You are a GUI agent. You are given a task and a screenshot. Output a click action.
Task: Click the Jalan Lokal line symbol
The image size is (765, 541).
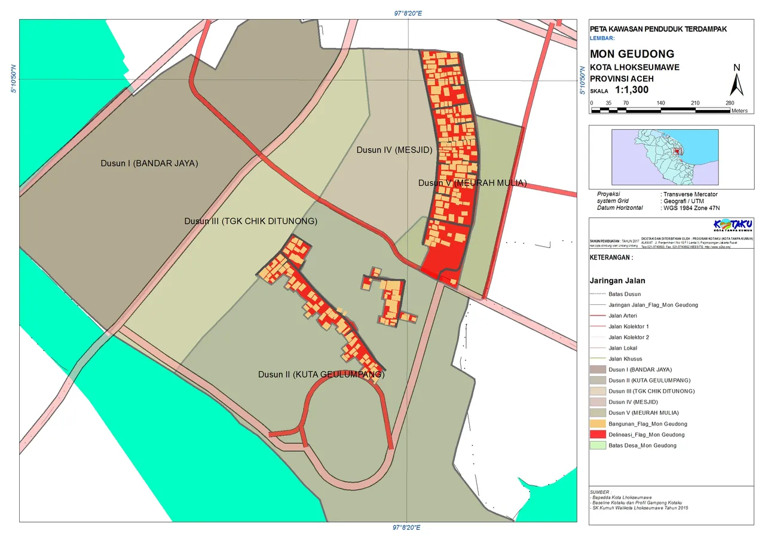598,348
